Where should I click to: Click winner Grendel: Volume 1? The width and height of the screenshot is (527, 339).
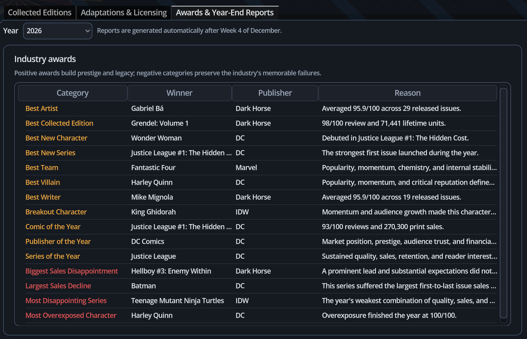tap(160, 124)
